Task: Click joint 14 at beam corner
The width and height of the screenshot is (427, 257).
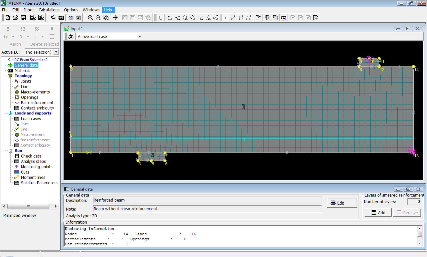Action: 414,67
